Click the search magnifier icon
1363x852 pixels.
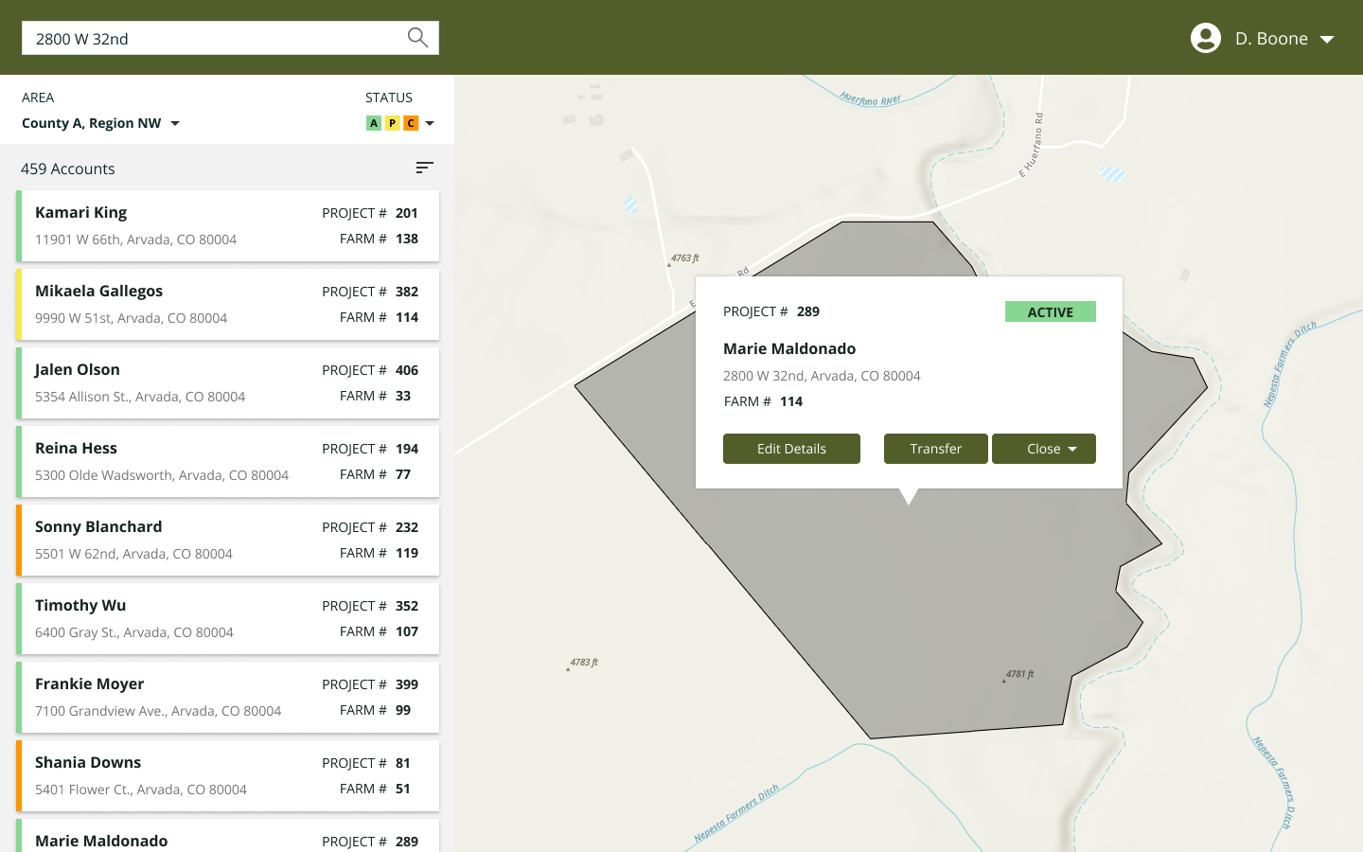pyautogui.click(x=417, y=38)
